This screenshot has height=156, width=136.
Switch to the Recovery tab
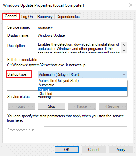pos(45,17)
